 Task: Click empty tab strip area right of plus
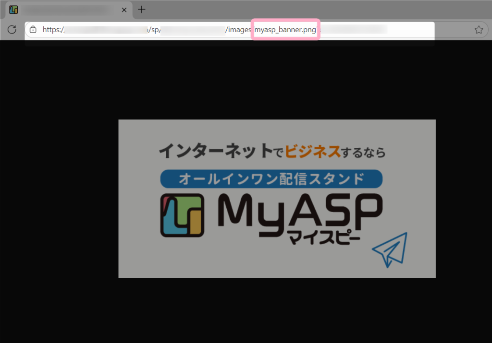click(x=312, y=10)
